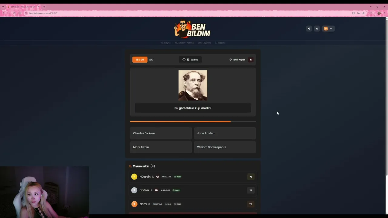Click dami's ID tag #3842f4a0
Image resolution: width=388 pixels, height=218 pixels.
[157, 204]
